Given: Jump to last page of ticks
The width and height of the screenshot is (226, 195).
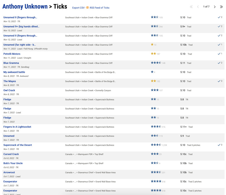Looking at the screenshot, I should tap(221, 7).
